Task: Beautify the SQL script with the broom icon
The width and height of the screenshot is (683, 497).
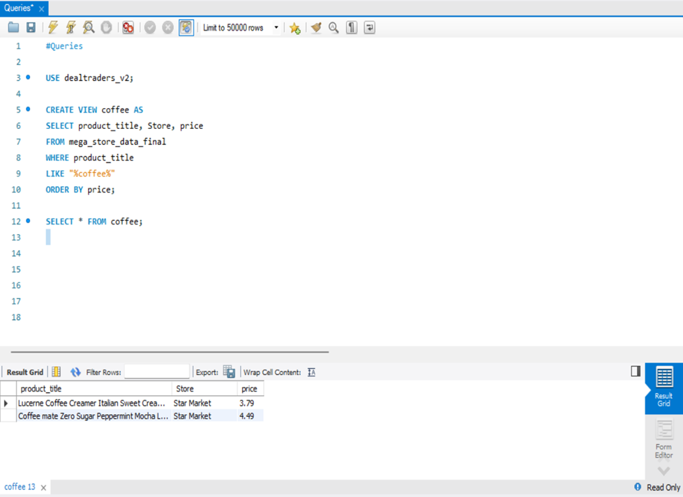Action: tap(315, 27)
